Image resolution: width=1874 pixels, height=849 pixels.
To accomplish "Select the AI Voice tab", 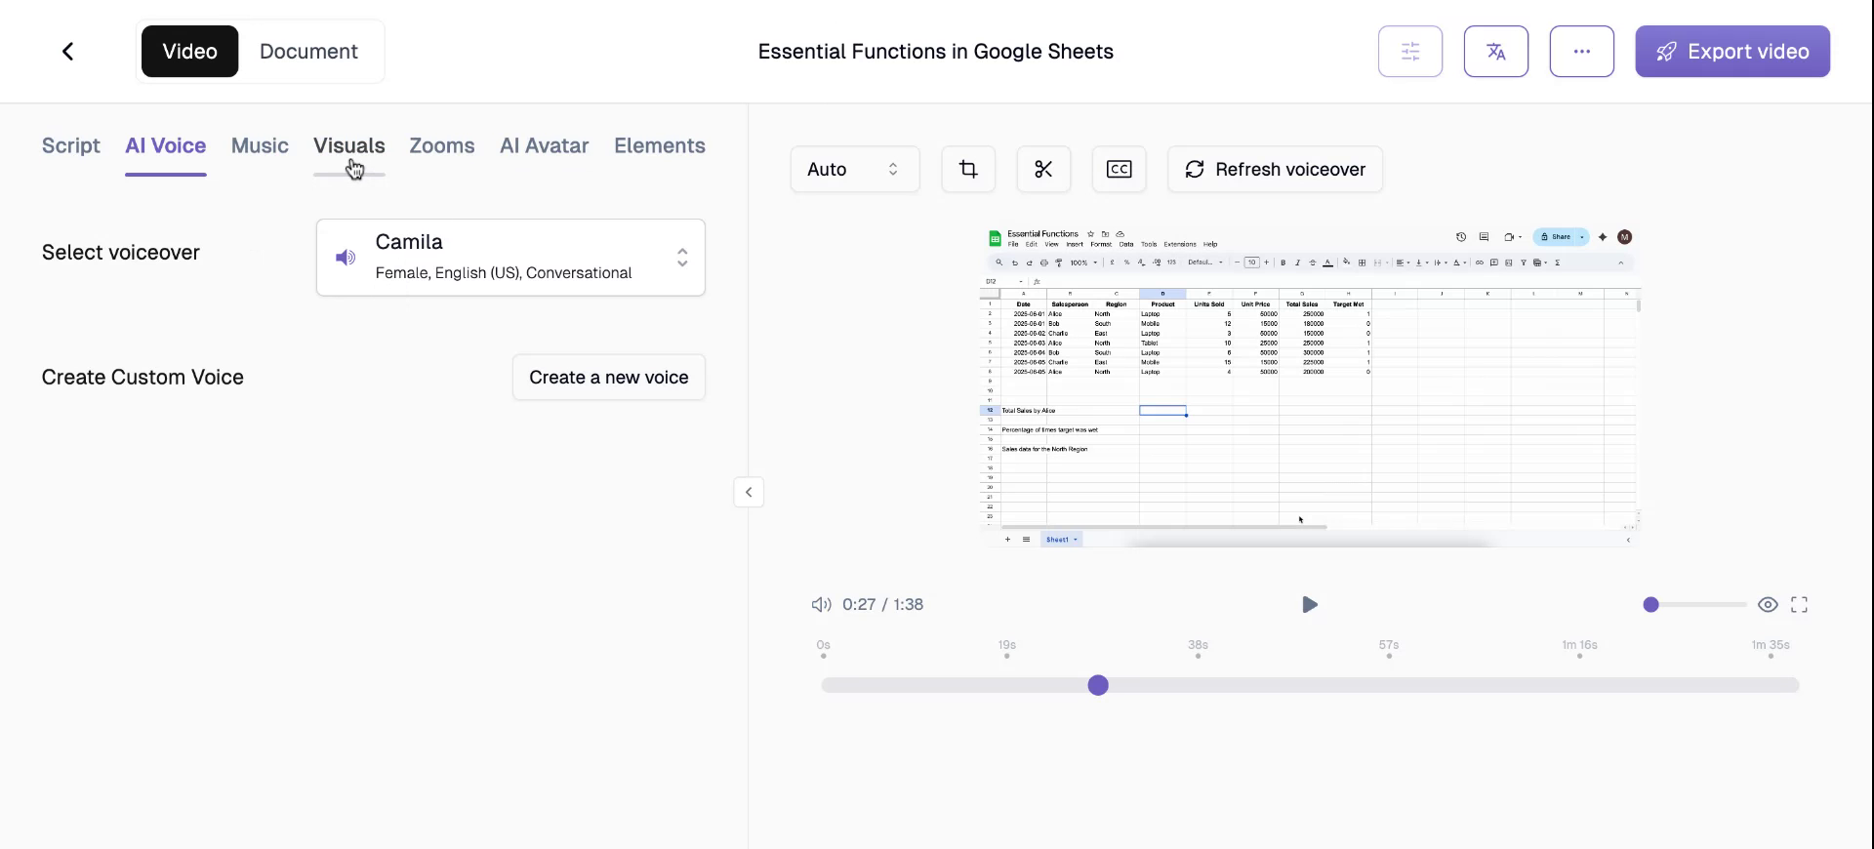I will [166, 145].
